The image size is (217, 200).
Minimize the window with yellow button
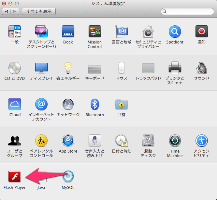pyautogui.click(x=10, y=4)
